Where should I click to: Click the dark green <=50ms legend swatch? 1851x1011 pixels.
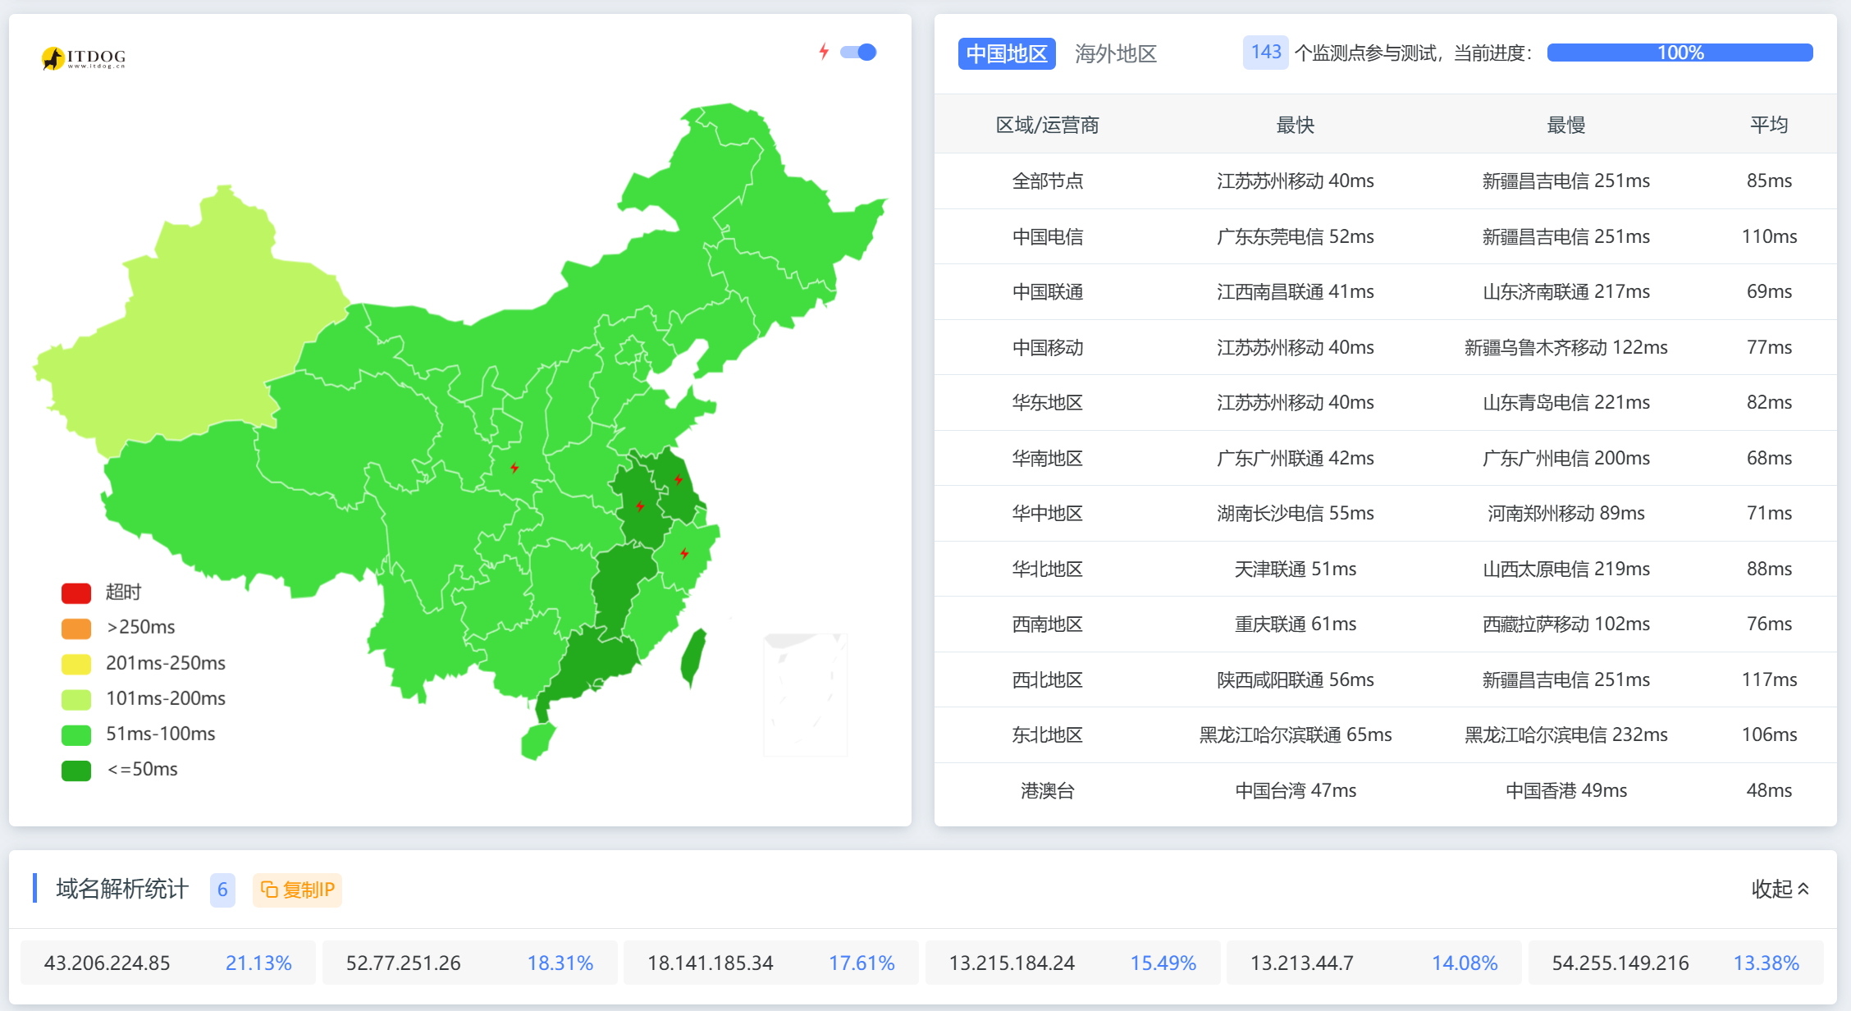(x=76, y=770)
